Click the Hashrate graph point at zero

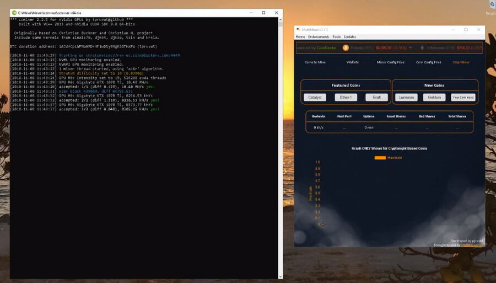click(x=322, y=224)
